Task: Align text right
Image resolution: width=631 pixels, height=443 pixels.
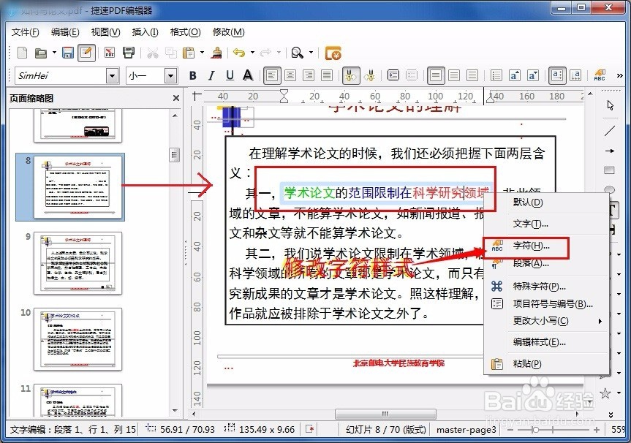Action: pyautogui.click(x=309, y=75)
